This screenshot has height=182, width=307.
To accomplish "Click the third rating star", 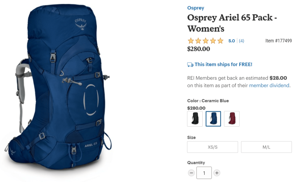I will (206, 41).
